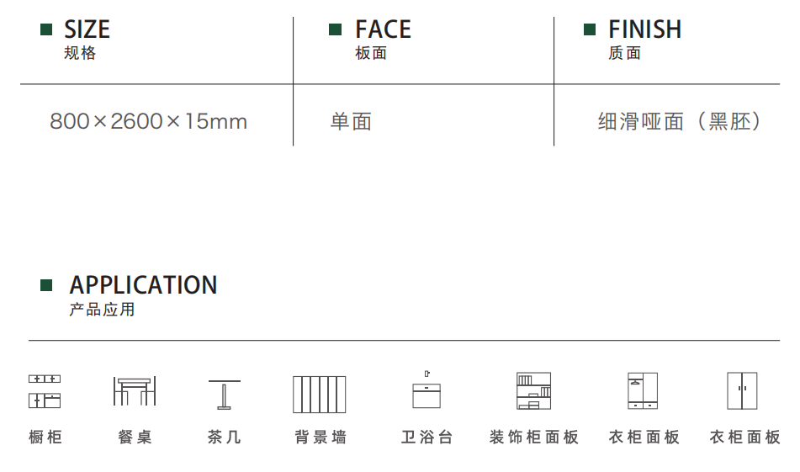
Task: Click the 橱柜 label text
Action: [x=45, y=438]
